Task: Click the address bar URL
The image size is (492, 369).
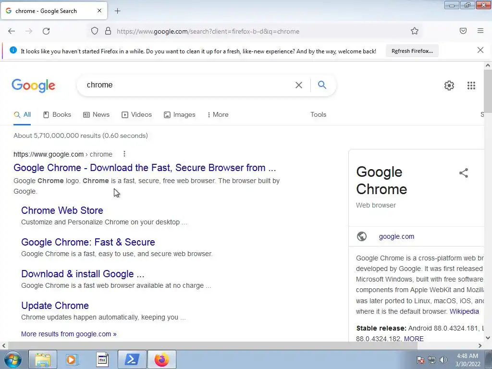Action: [208, 31]
